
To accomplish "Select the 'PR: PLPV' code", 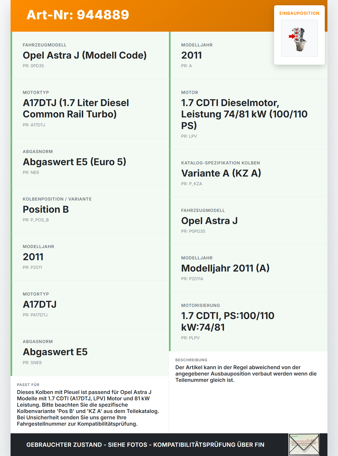I will point(190,338).
